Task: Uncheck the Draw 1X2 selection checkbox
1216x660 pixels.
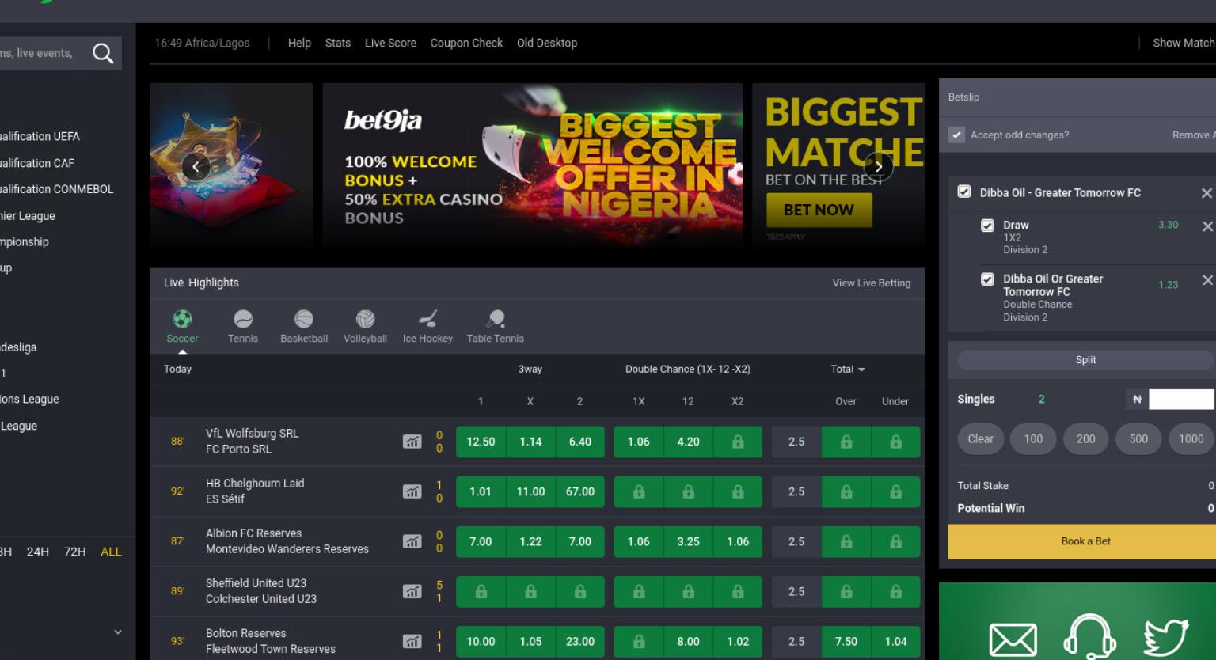Action: point(987,226)
